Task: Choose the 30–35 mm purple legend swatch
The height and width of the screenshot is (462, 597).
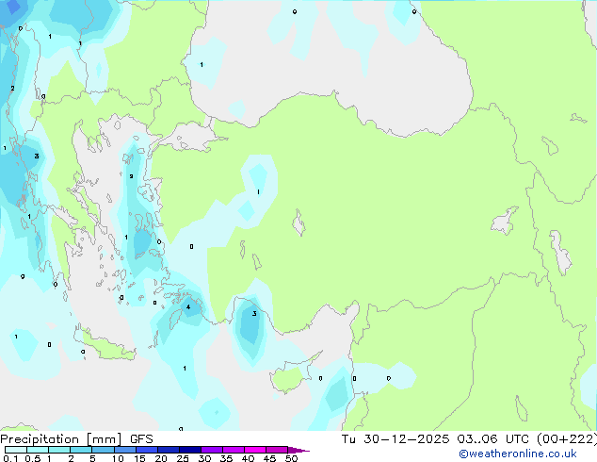Action: click(212, 450)
